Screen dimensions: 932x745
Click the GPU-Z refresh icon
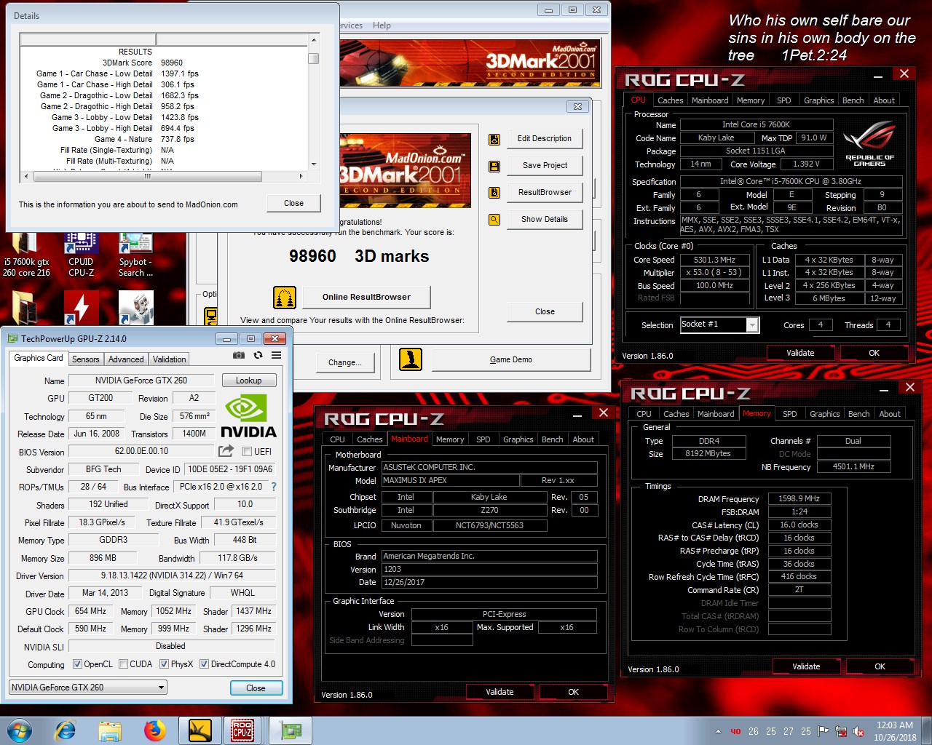pos(258,355)
